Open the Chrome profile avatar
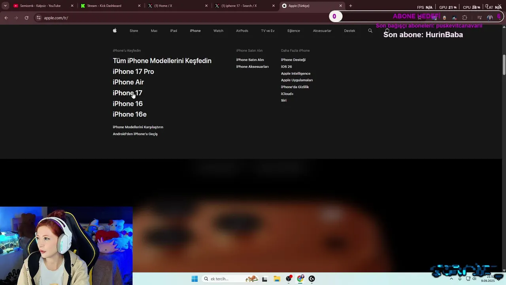This screenshot has width=506, height=285. tap(490, 18)
